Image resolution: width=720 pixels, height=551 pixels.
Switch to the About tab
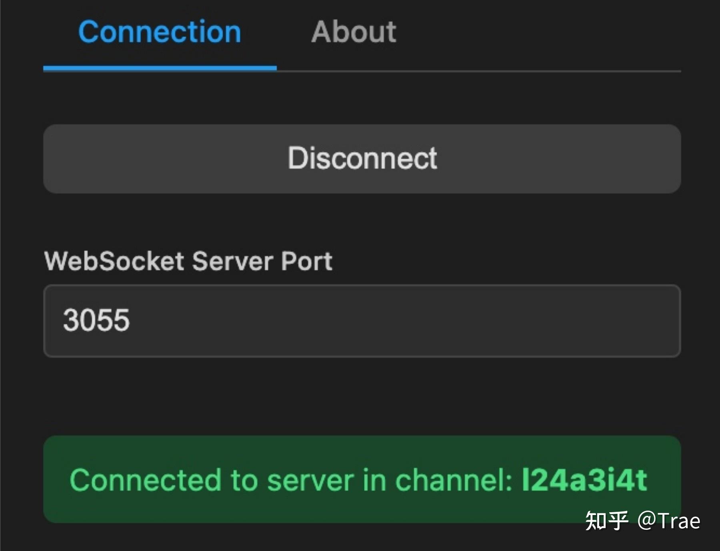click(354, 32)
